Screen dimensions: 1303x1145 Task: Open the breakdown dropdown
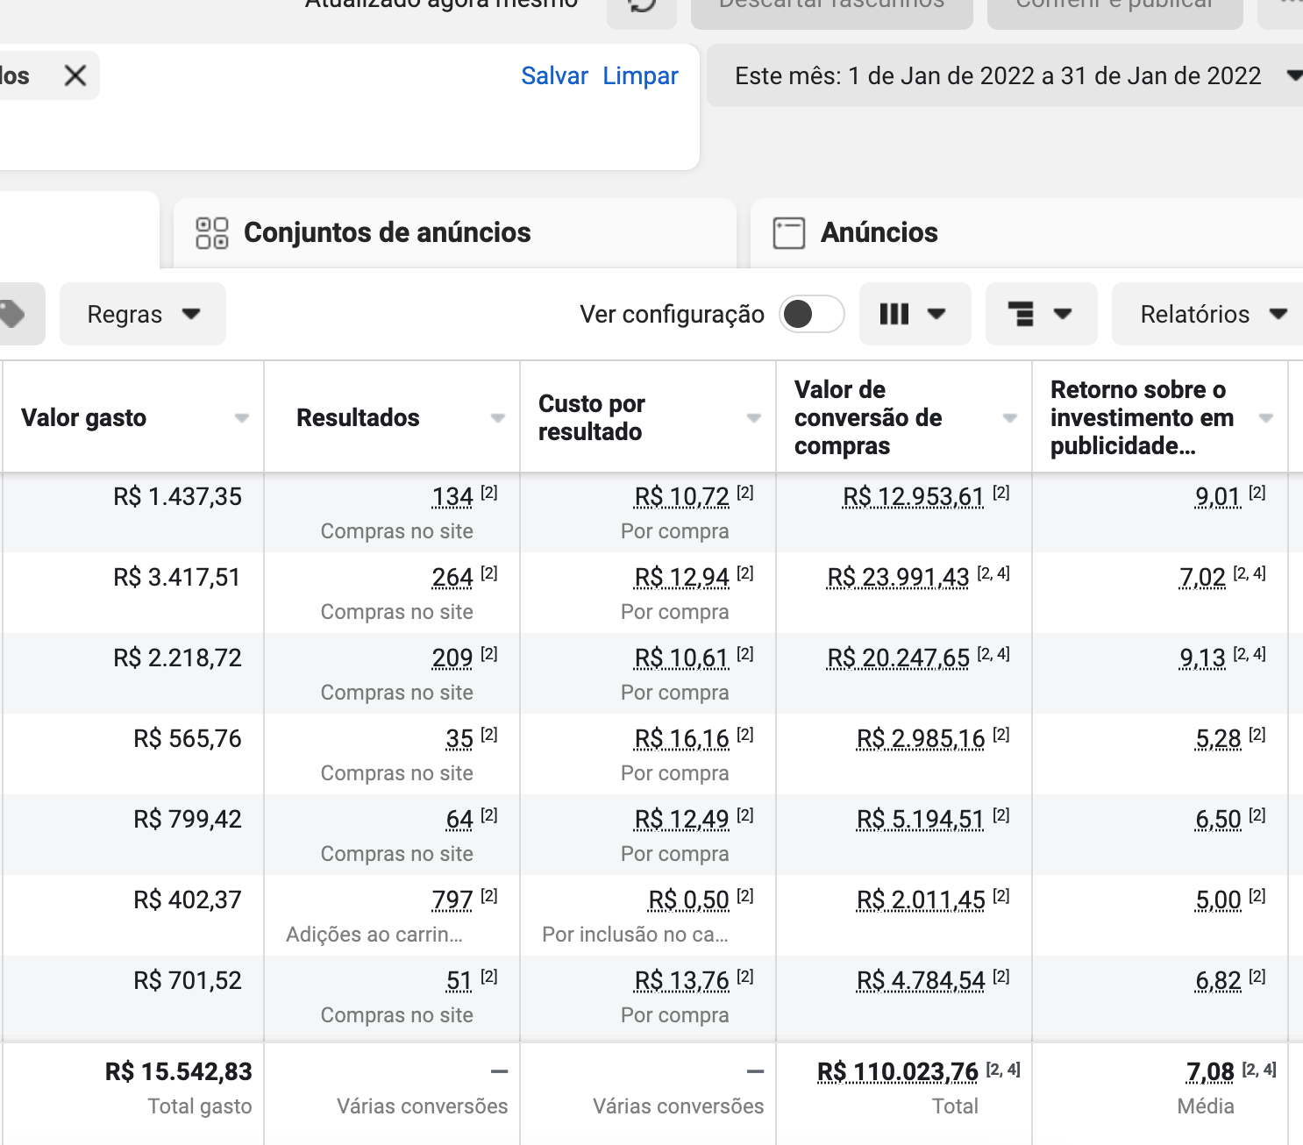[x=1041, y=314]
